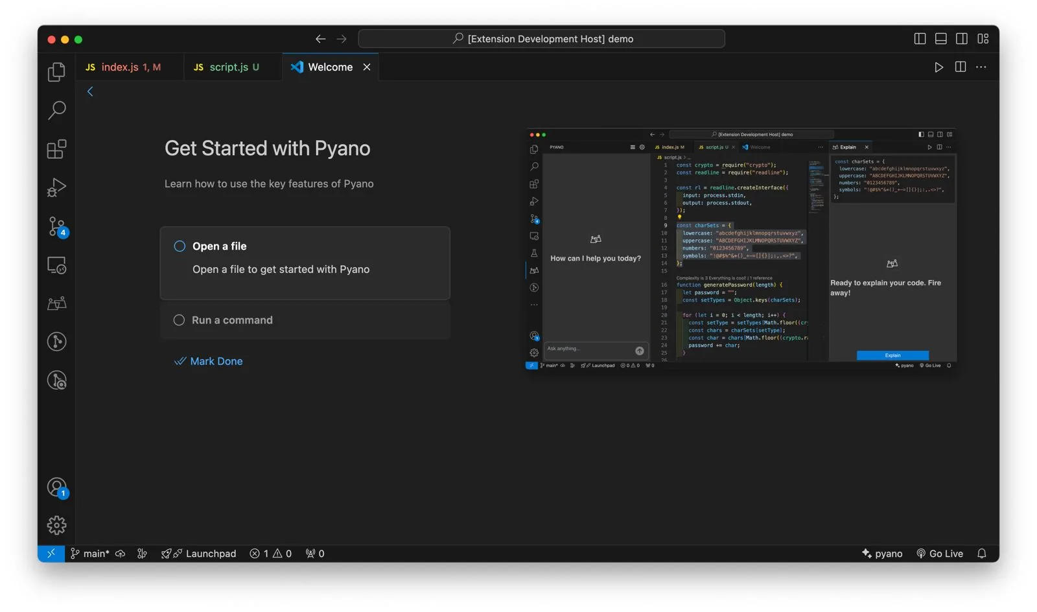Image resolution: width=1037 pixels, height=612 pixels.
Task: Select the Open a file step radio
Action: (180, 246)
